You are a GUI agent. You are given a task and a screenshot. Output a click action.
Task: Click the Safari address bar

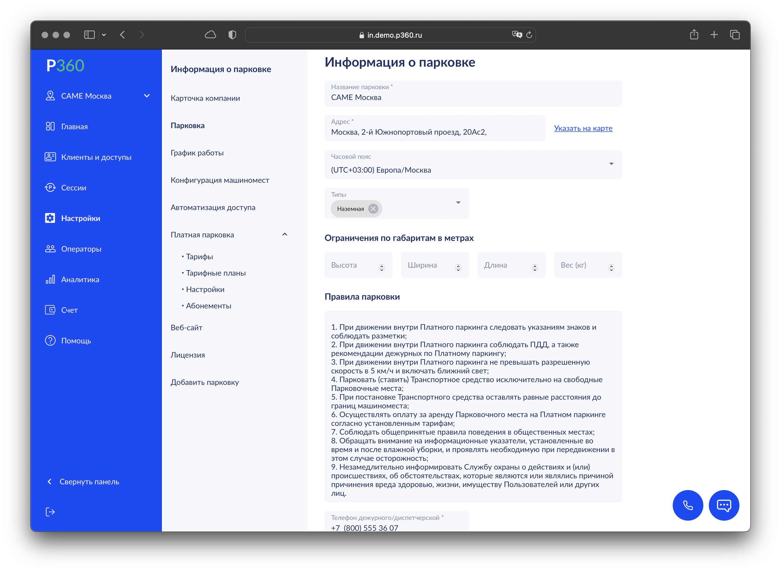coord(390,35)
